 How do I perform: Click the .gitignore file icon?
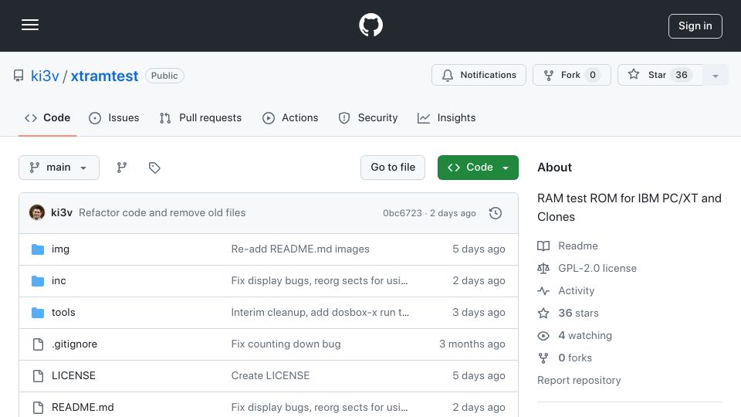point(38,344)
